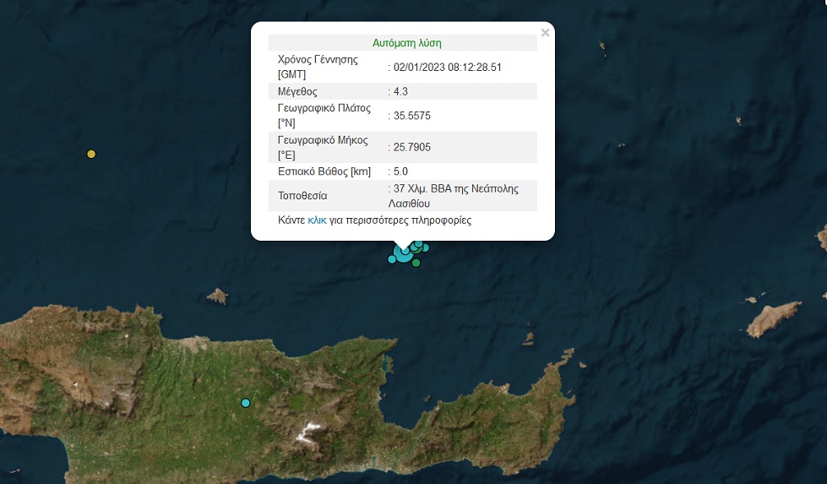The width and height of the screenshot is (827, 484).
Task: Click the tiny islet off Crete's northeast coast
Action: (x=528, y=339)
